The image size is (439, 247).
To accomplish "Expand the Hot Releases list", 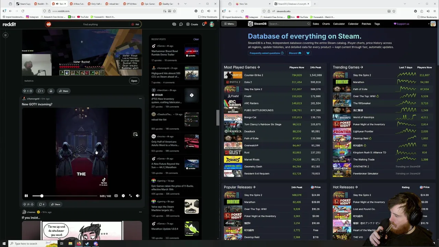I will 345,187.
